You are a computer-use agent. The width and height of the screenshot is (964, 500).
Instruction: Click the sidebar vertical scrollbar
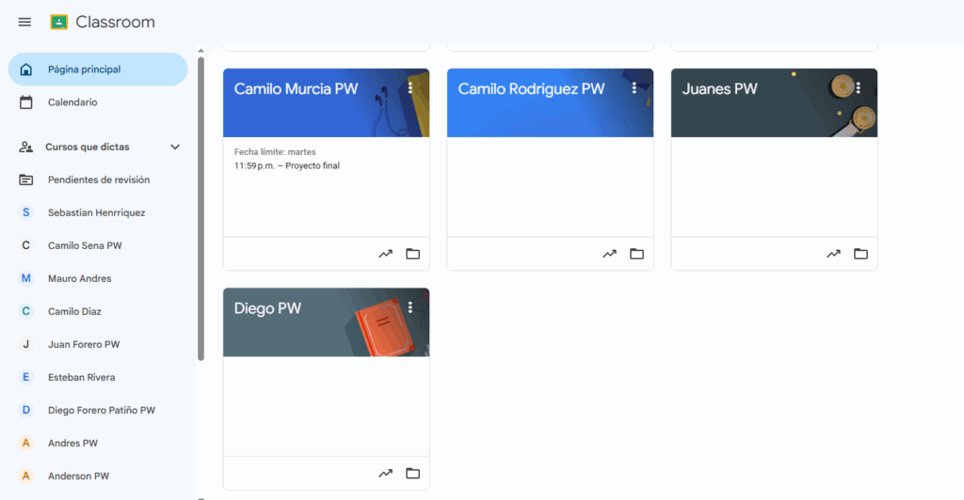201,207
